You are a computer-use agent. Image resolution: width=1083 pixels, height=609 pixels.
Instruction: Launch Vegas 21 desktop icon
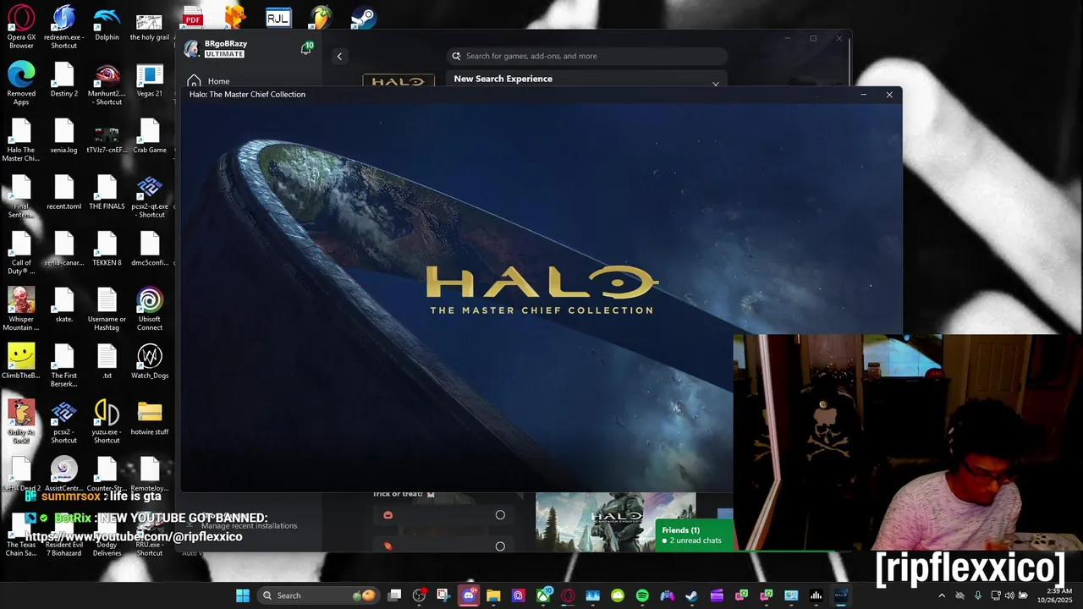pyautogui.click(x=149, y=80)
